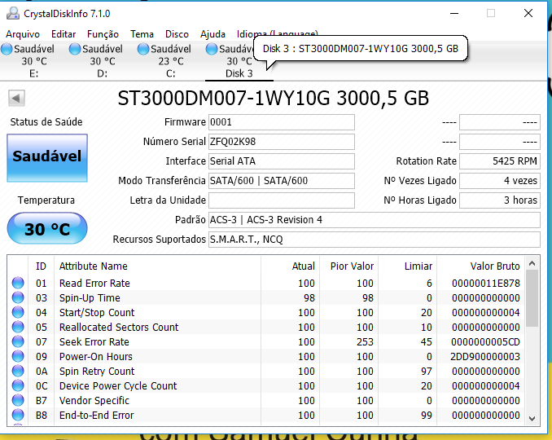
Task: Select the status orb for Seek Error Rate
Action: click(x=18, y=341)
